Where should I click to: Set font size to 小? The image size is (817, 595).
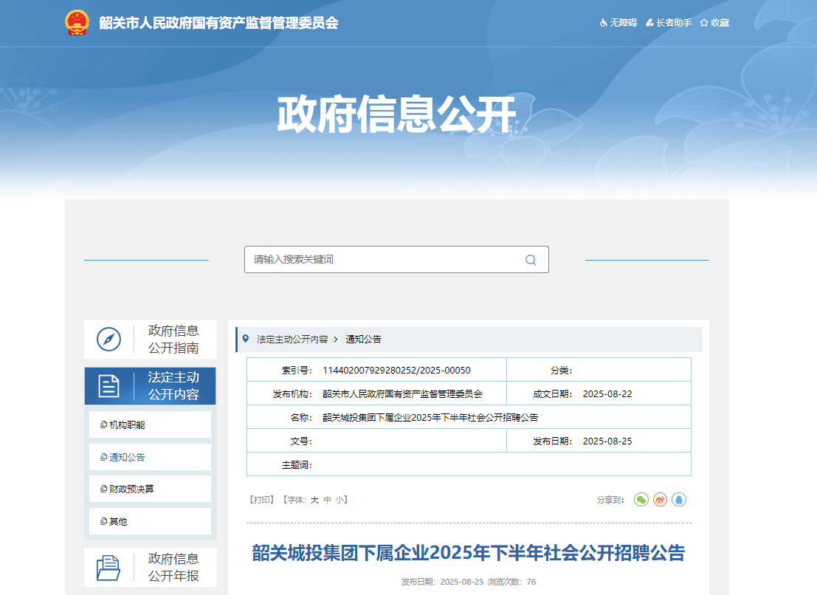tap(339, 500)
